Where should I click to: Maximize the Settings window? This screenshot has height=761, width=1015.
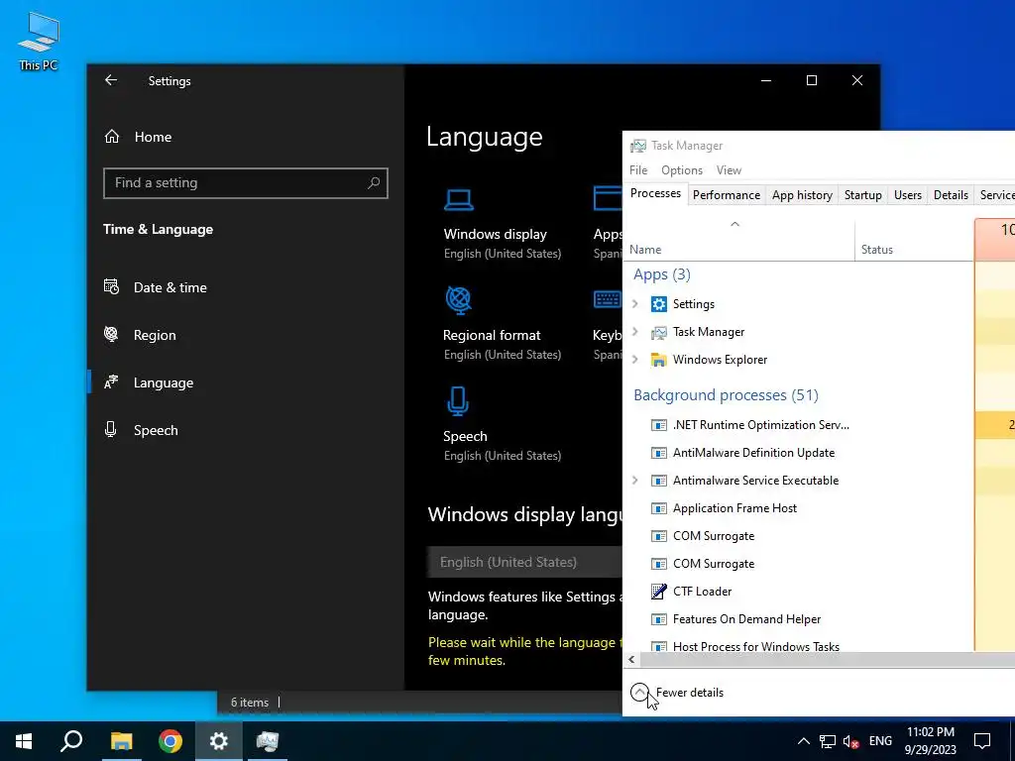point(812,80)
